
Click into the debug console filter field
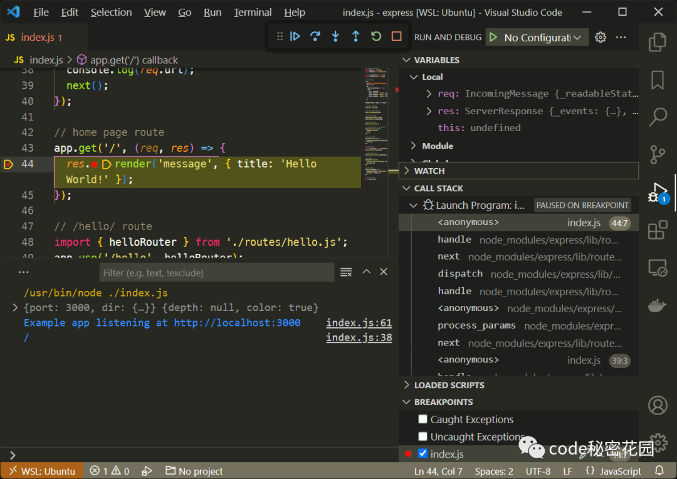pos(217,273)
